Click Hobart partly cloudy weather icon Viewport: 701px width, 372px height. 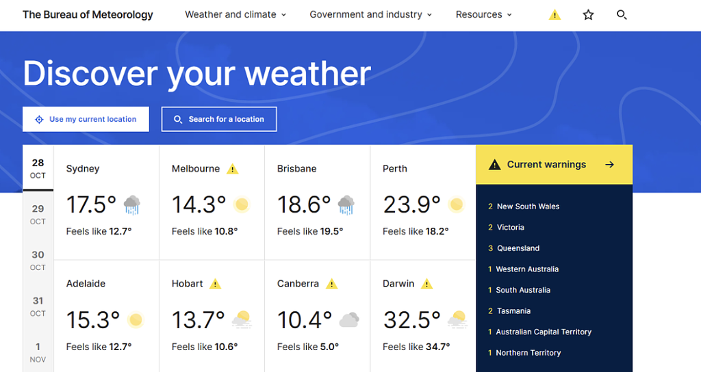coord(242,320)
